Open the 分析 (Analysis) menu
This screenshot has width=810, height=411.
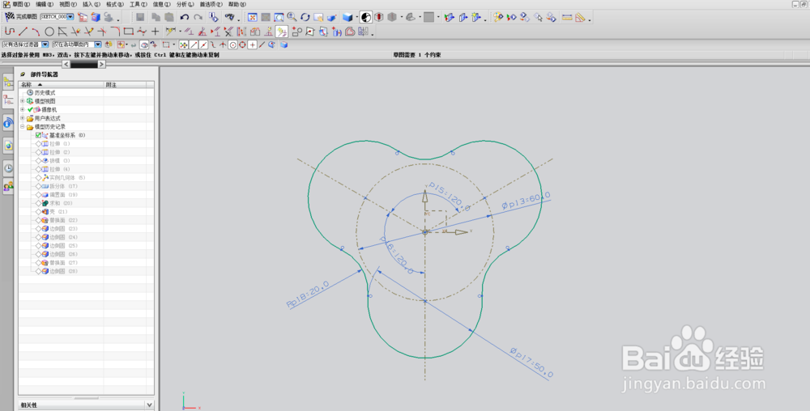[x=185, y=4]
